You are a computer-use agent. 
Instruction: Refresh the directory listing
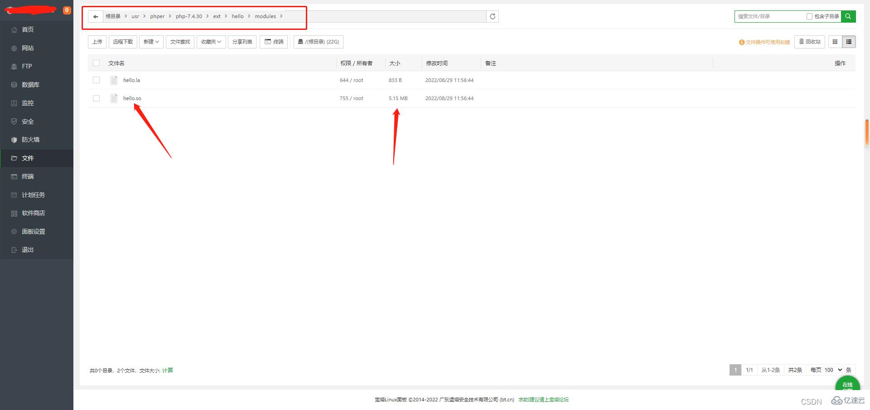tap(493, 17)
